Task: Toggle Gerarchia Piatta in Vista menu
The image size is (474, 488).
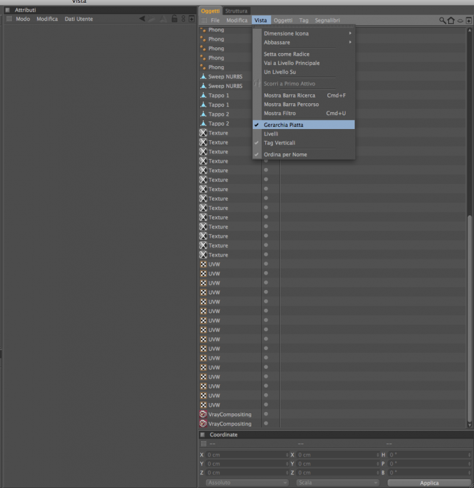Action: click(x=304, y=125)
